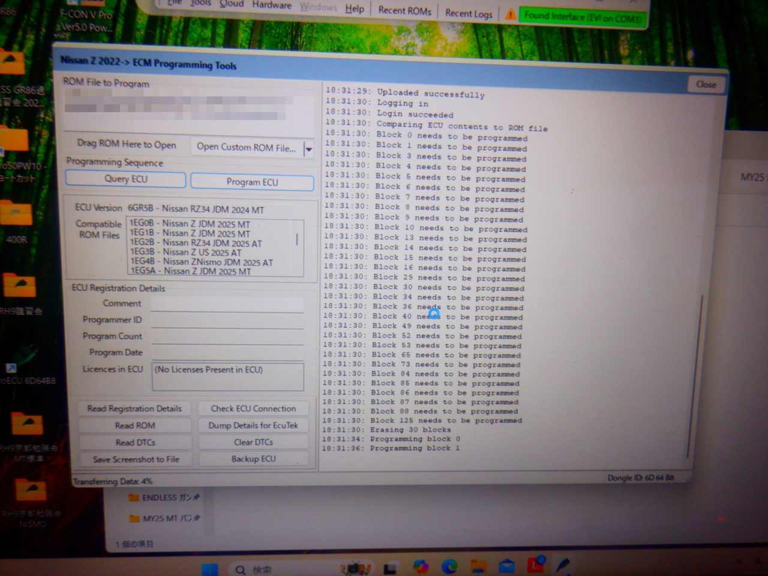
Task: Click Task View icon on taskbar
Action: pos(391,568)
